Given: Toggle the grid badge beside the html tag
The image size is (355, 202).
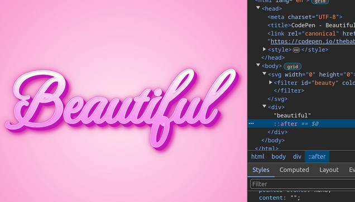Looking at the screenshot, I should [x=320, y=1].
